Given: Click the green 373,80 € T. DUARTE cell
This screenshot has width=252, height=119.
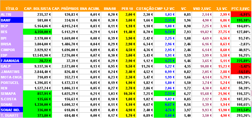Looking at the screenshot, I should [x=37, y=115].
